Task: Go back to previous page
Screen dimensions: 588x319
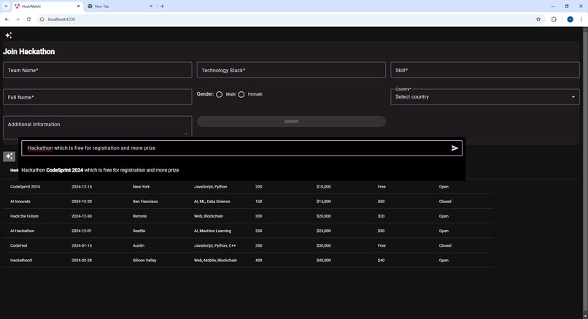Action: [x=7, y=19]
